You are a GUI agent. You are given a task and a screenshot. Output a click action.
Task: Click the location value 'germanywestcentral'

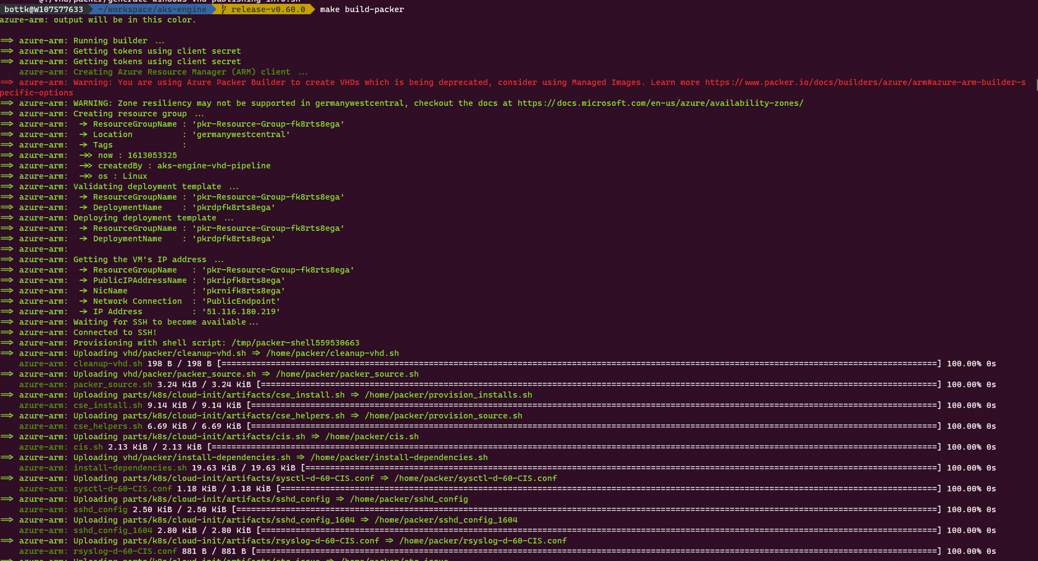(x=241, y=134)
